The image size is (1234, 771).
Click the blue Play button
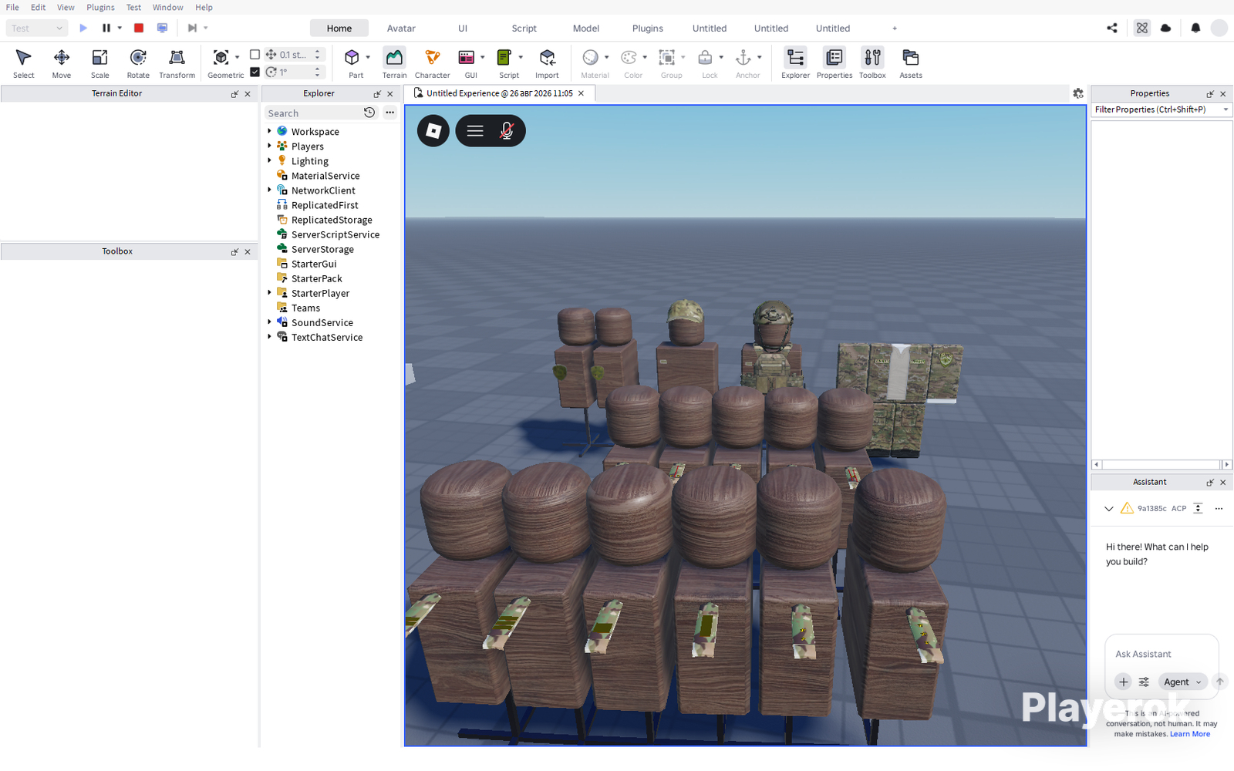(x=83, y=28)
